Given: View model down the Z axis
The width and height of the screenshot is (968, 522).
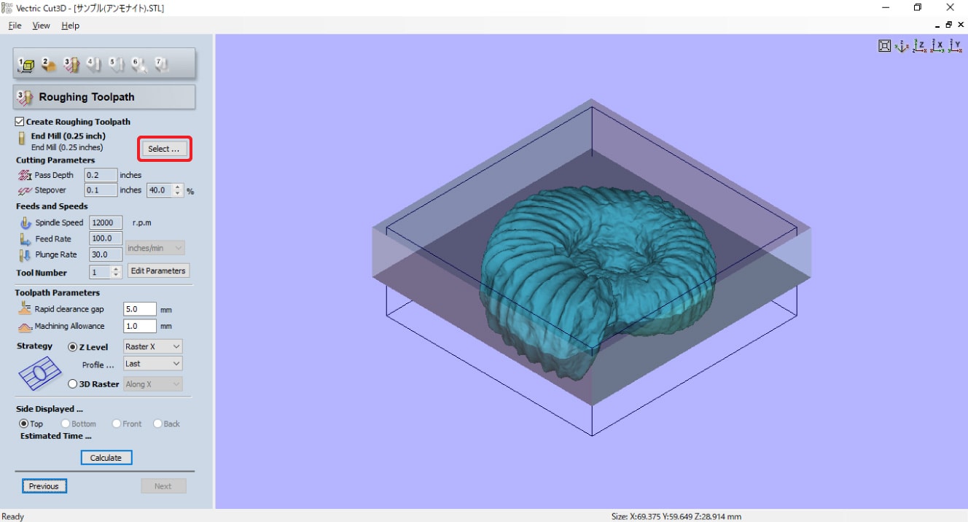Looking at the screenshot, I should [x=919, y=46].
